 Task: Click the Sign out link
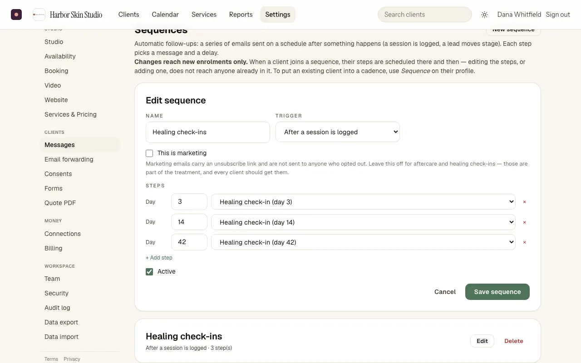click(x=558, y=15)
